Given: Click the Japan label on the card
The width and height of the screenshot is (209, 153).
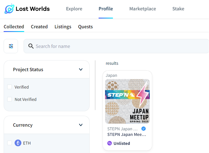Looking at the screenshot, I should coord(112,75).
